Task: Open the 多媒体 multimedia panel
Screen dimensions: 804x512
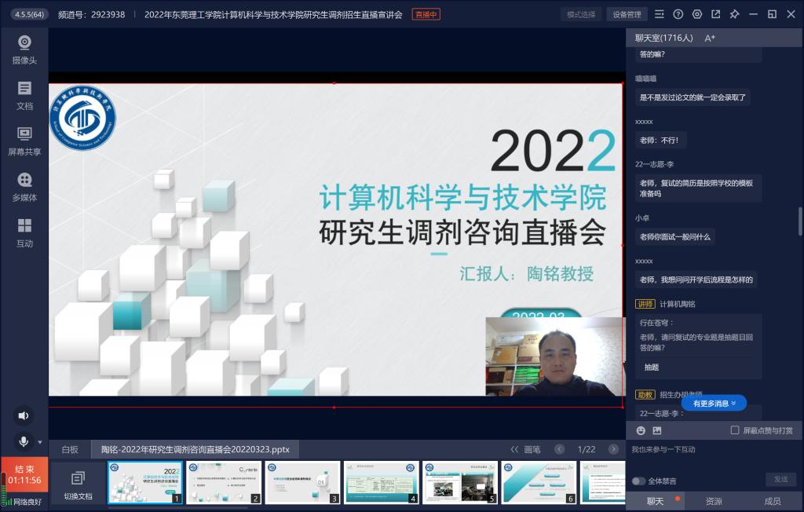Action: tap(24, 186)
